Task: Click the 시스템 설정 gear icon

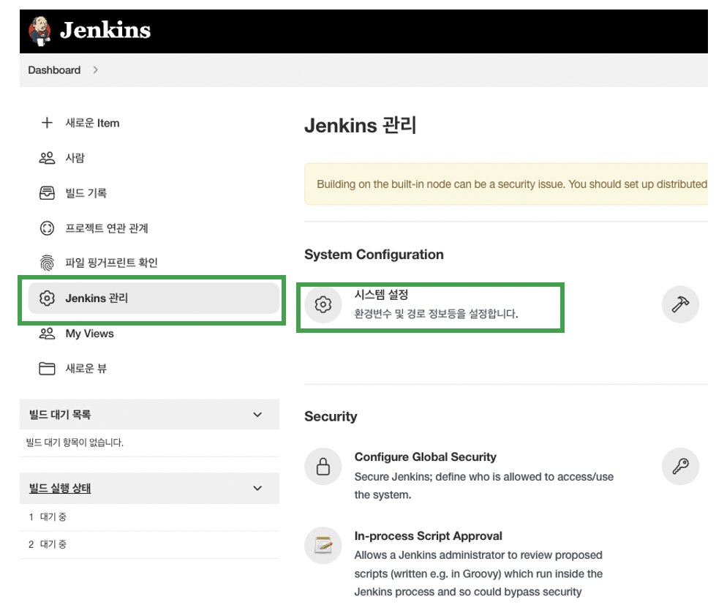Action: [323, 305]
